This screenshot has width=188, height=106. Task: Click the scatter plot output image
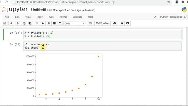[64, 77]
